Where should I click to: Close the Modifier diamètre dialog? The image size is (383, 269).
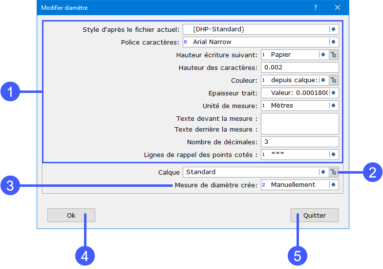338,7
